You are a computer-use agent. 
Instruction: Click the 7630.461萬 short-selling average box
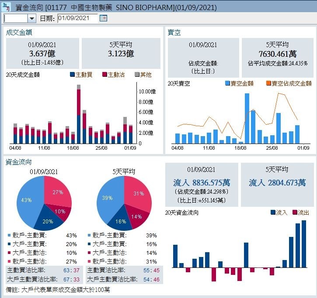click(x=277, y=54)
